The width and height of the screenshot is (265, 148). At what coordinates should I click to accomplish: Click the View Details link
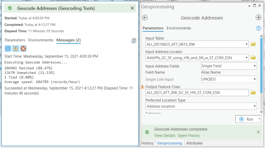[x=164, y=136]
